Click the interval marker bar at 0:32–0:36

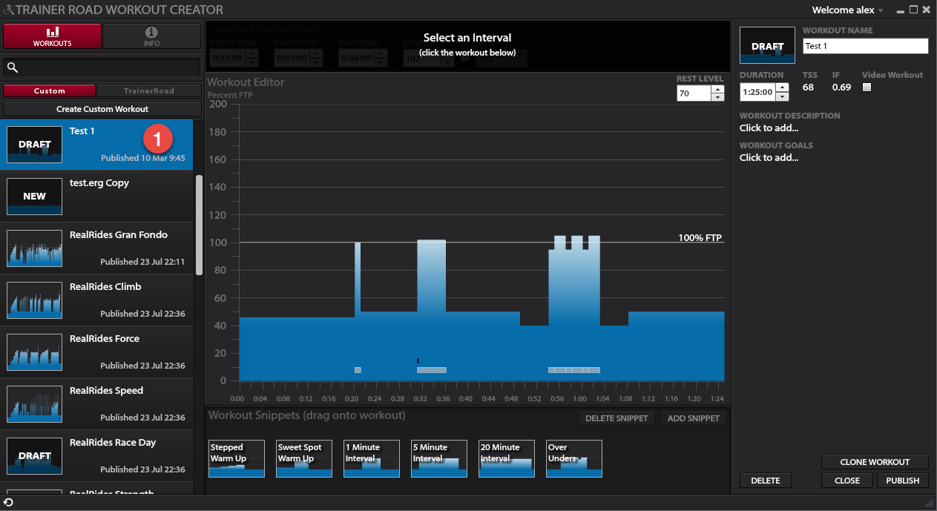432,370
